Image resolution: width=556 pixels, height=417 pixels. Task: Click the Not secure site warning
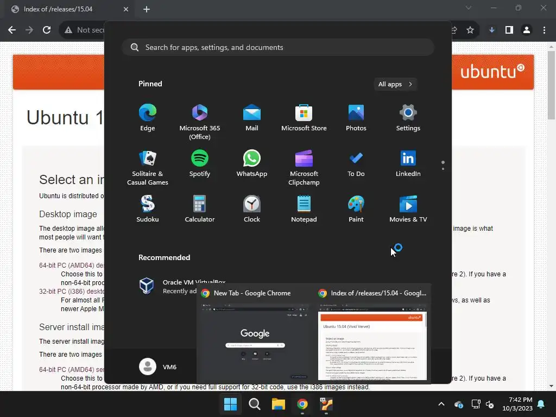(x=84, y=30)
